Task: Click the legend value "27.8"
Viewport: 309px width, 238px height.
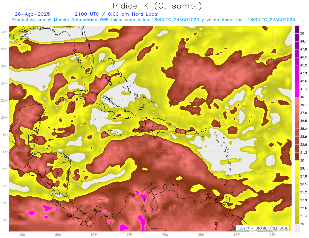Action: coord(304,176)
